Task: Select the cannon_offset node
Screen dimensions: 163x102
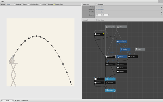Action: click(122, 42)
